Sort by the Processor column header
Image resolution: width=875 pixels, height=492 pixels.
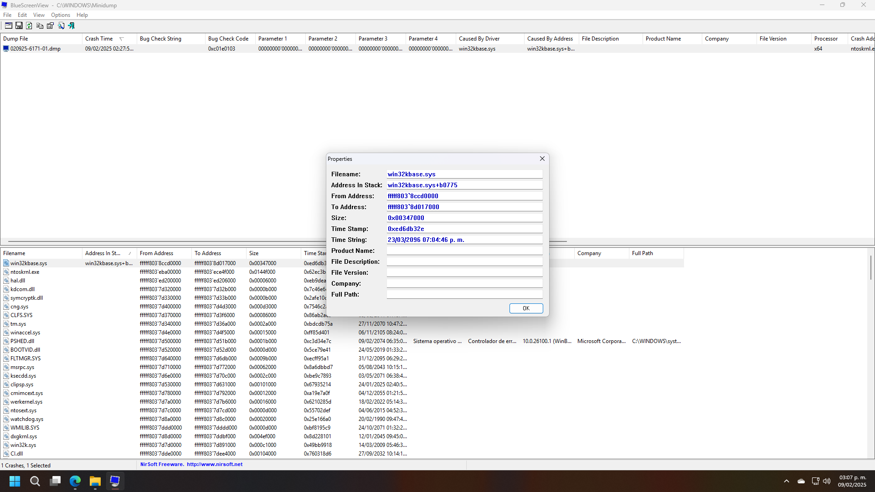point(829,39)
